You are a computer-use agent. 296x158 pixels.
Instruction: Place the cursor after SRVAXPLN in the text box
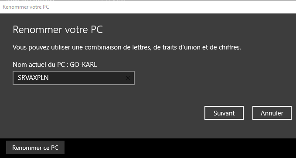pos(49,78)
